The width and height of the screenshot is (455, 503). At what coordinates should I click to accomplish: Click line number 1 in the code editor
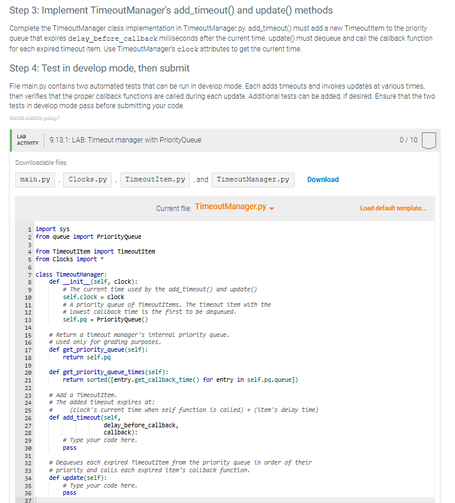[x=28, y=228]
